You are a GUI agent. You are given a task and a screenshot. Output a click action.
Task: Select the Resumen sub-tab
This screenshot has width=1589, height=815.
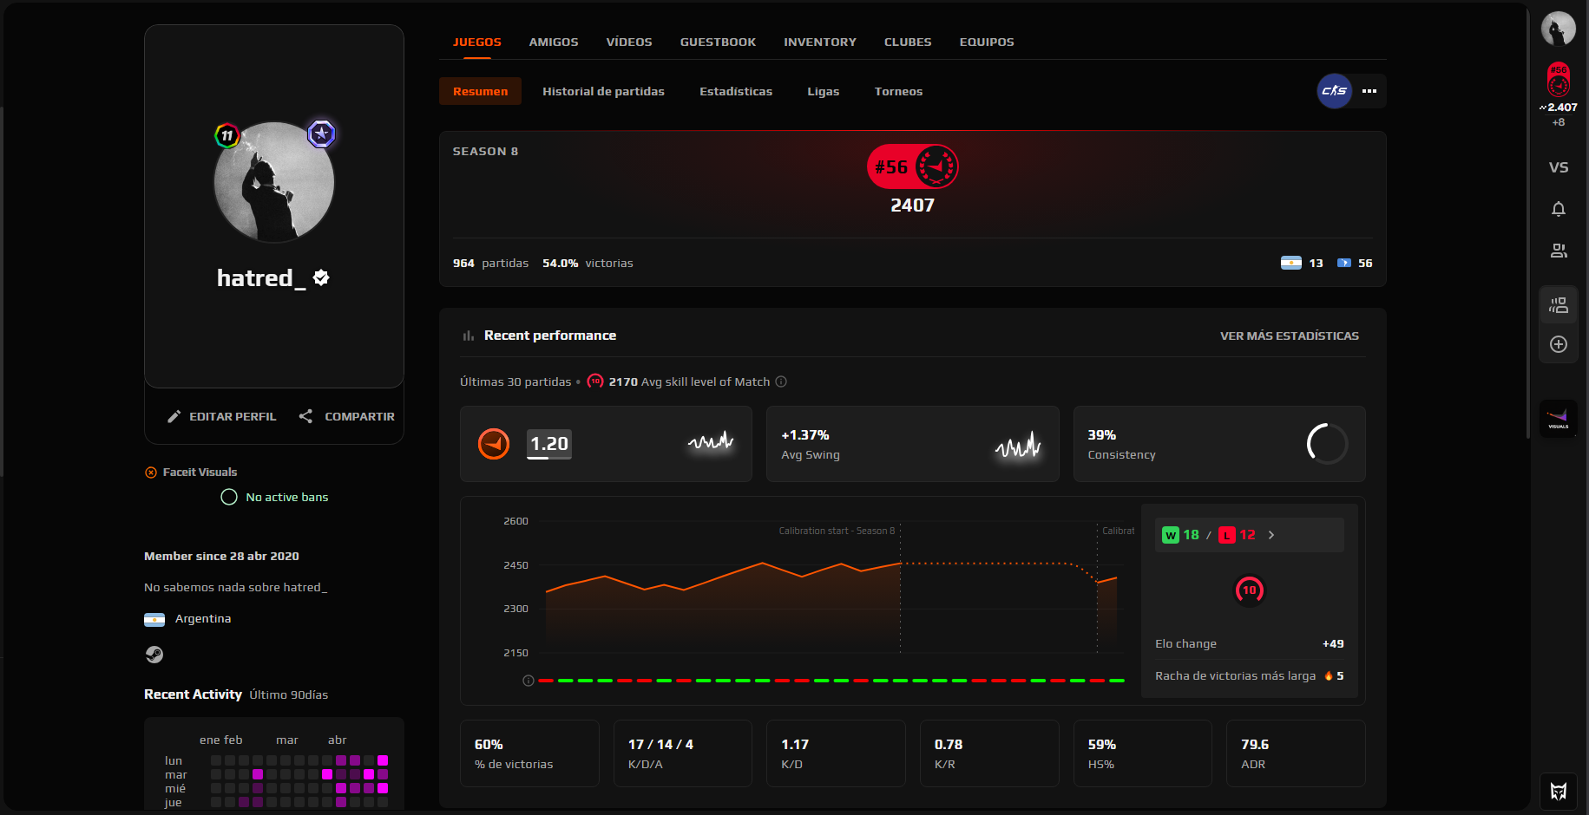click(x=480, y=91)
